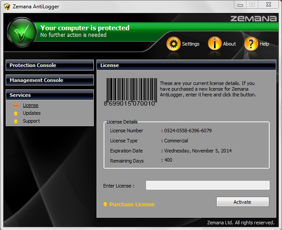282x230 pixels.
Task: Click the green protected status checkmark icon
Action: (x=22, y=33)
